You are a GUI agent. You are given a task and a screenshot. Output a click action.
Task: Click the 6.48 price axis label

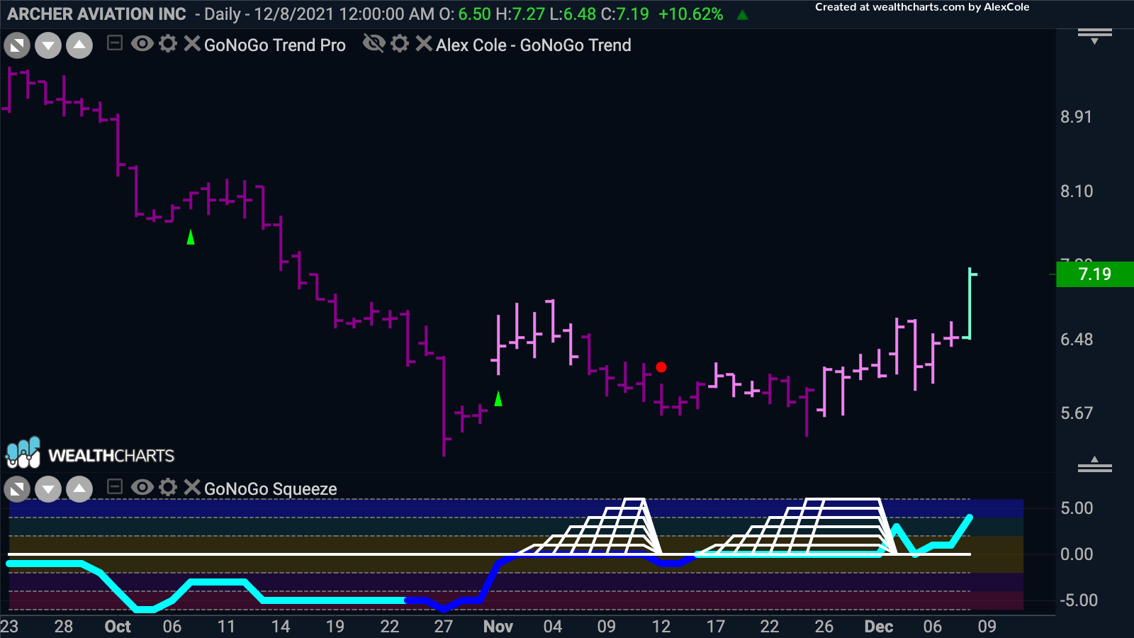pos(1077,340)
